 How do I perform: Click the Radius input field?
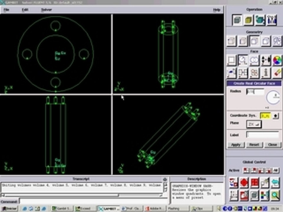tap(255, 92)
